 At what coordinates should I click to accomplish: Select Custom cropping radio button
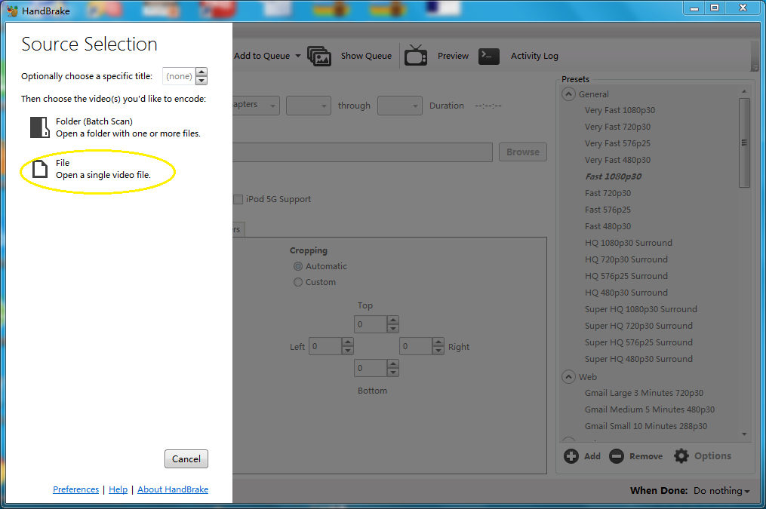click(298, 282)
